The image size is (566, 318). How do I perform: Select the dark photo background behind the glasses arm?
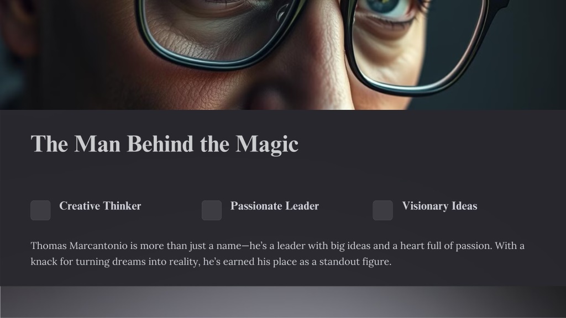click(x=531, y=54)
